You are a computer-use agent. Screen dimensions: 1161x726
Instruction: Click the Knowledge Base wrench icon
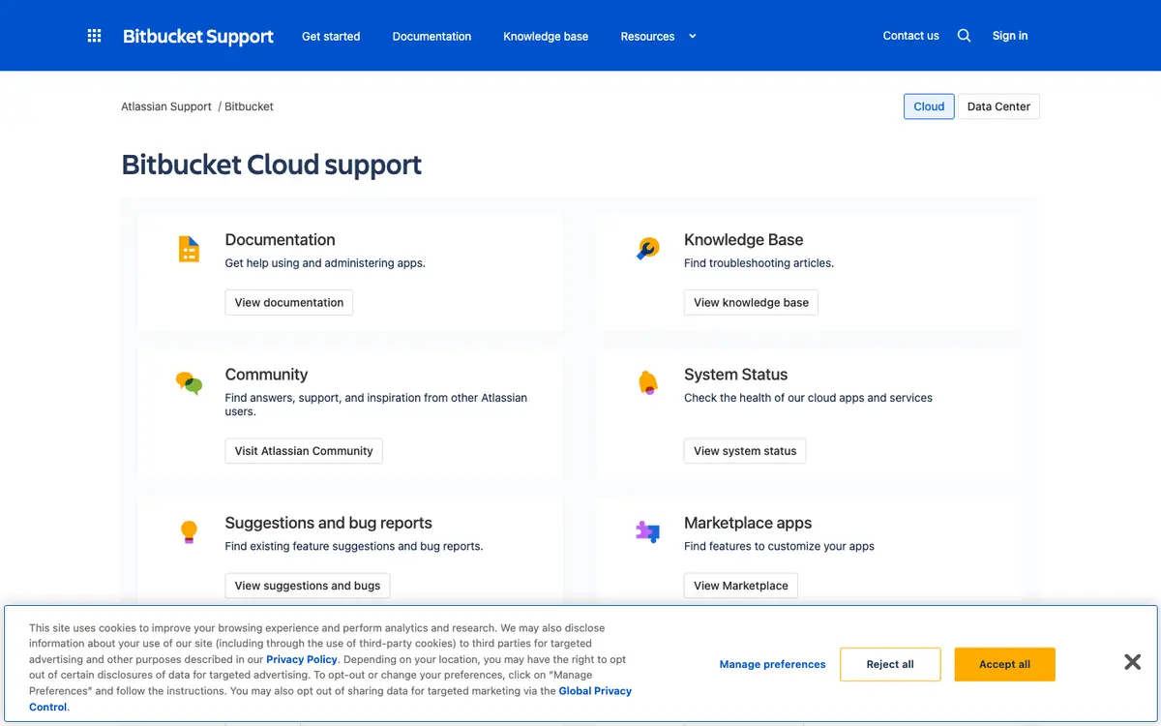click(647, 249)
